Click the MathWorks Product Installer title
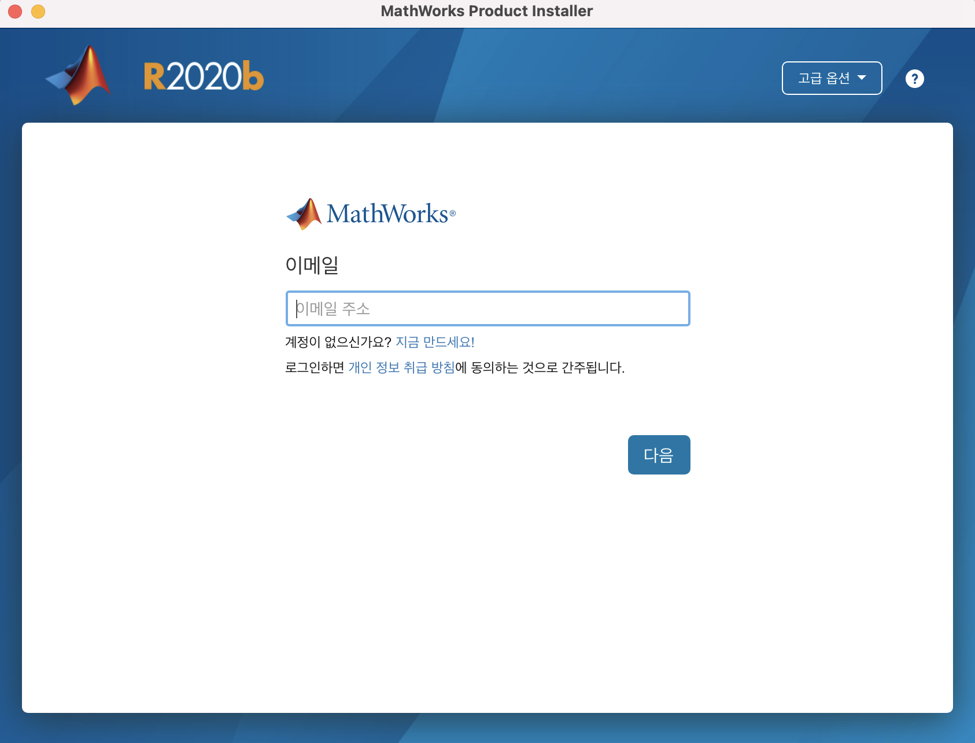Image resolution: width=975 pixels, height=743 pixels. pyautogui.click(x=487, y=11)
